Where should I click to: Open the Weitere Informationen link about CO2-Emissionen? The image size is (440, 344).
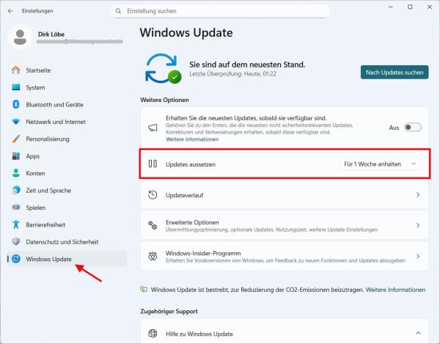(x=395, y=290)
